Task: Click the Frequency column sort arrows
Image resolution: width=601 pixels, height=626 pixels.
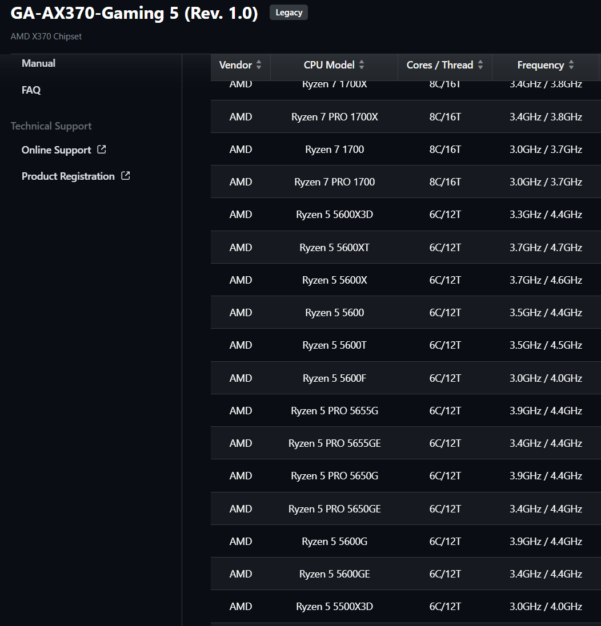Action: [571, 64]
